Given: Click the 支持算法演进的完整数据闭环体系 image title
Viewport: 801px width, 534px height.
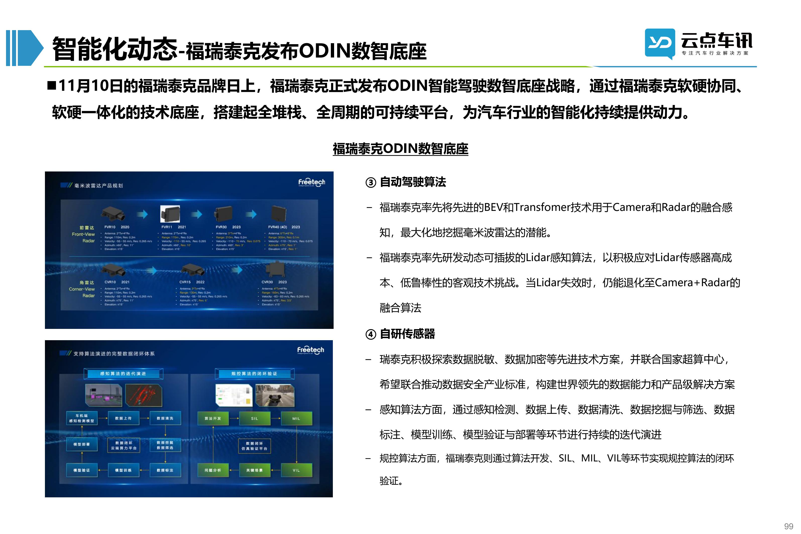Looking at the screenshot, I should (114, 354).
